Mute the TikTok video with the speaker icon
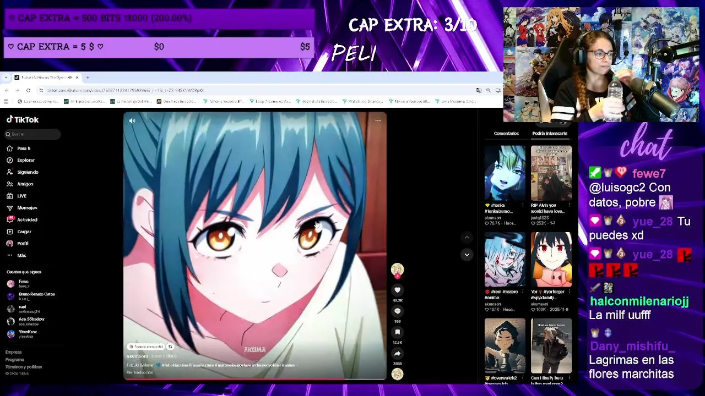This screenshot has height=396, width=705. point(132,120)
